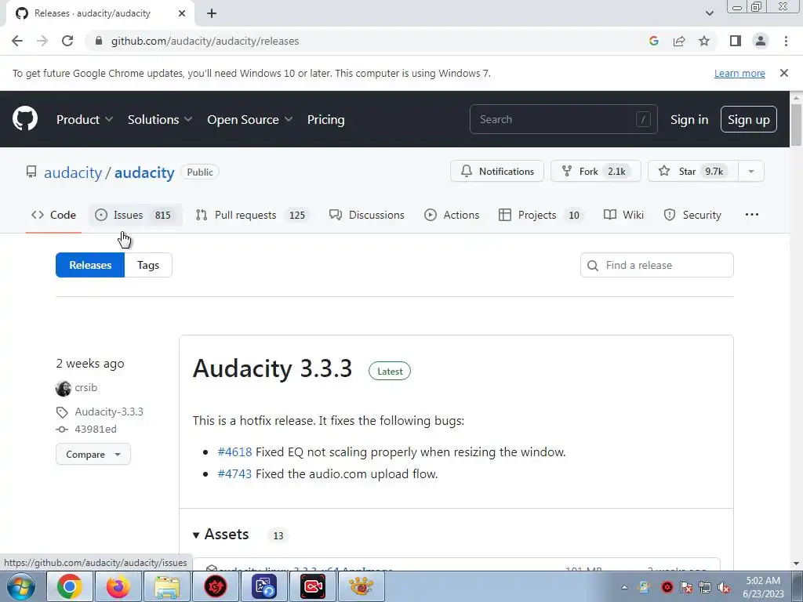Click the page vertical scrollbar thumb
The width and height of the screenshot is (803, 602).
pos(796,125)
